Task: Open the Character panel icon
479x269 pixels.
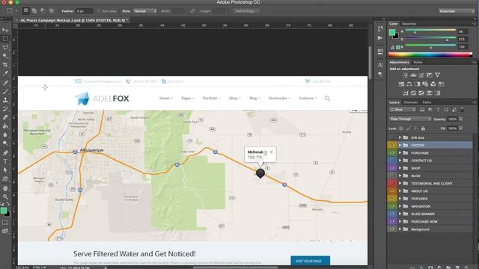Action: (x=380, y=65)
